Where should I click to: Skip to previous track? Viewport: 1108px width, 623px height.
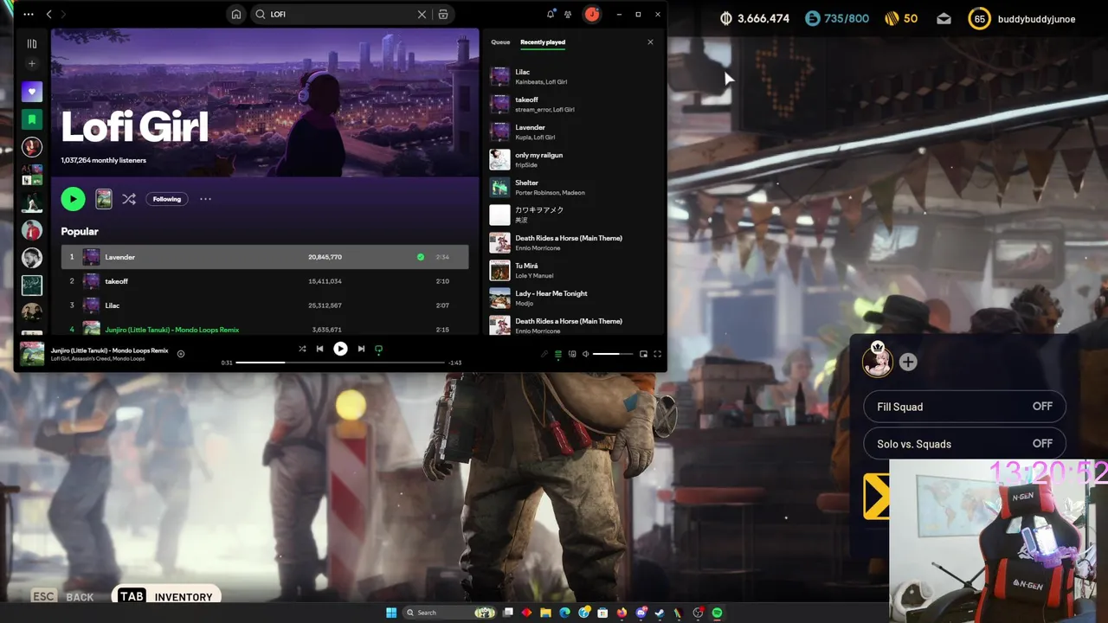coord(319,349)
